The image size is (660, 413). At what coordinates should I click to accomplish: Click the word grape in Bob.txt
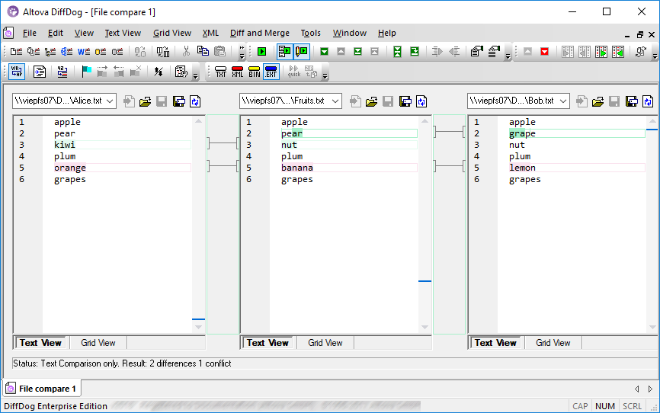pos(522,133)
